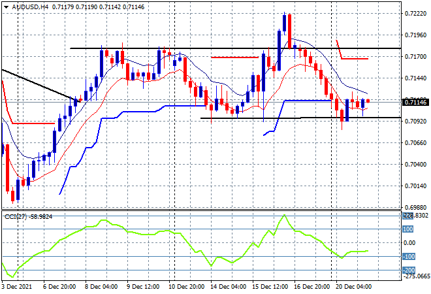The height and width of the screenshot is (294, 431).
Task: Select the upper black horizontal resistance line
Action: click(235, 48)
